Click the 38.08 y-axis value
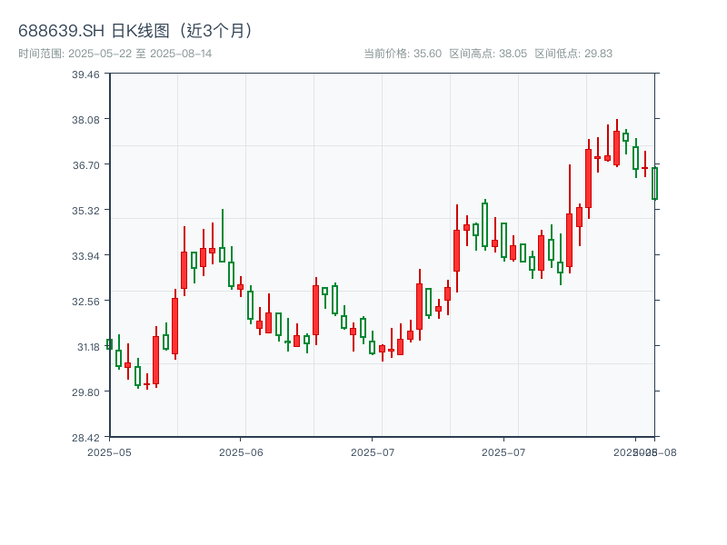 [x=85, y=120]
